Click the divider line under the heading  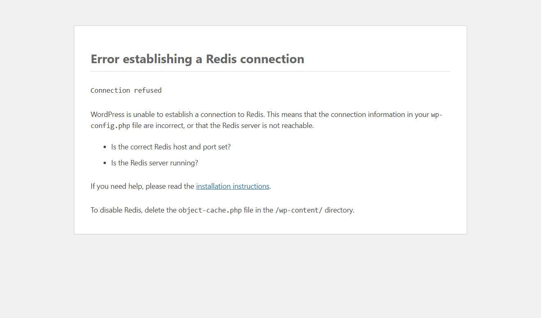coord(270,72)
